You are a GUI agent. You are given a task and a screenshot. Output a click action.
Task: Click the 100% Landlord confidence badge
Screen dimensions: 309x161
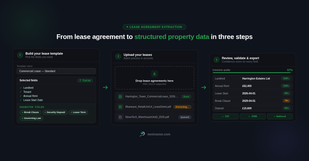tap(286, 78)
